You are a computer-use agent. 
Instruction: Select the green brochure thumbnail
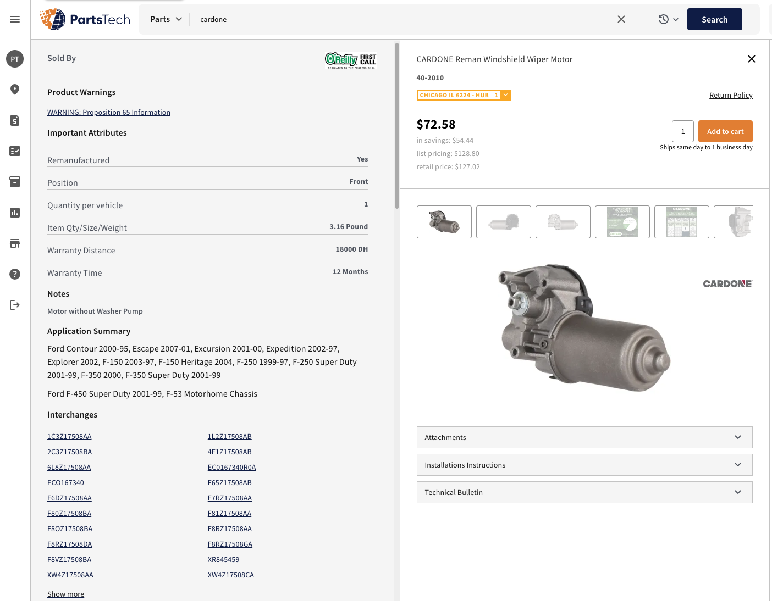[x=622, y=222]
